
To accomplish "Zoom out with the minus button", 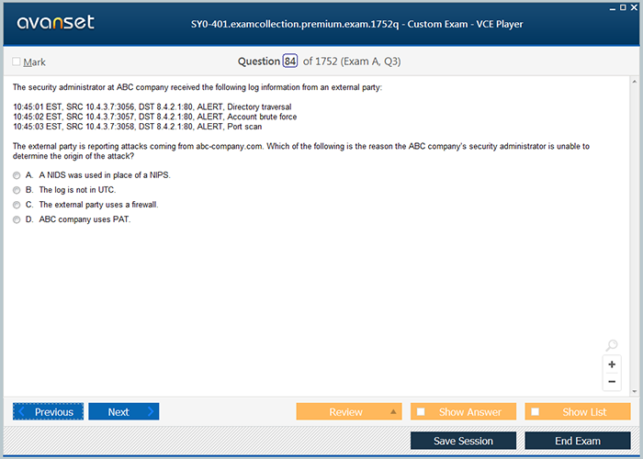I will 612,382.
